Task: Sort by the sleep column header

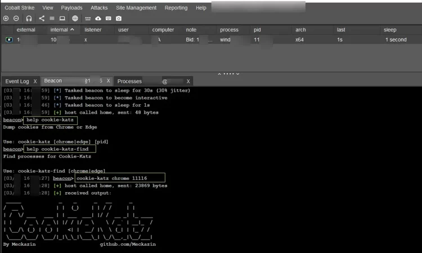Action: [390, 30]
